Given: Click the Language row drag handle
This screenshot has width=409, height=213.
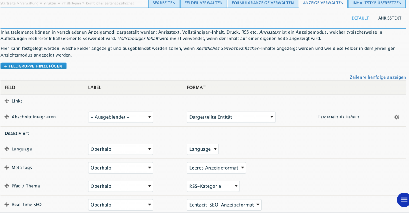Looking at the screenshot, I should tap(7, 149).
